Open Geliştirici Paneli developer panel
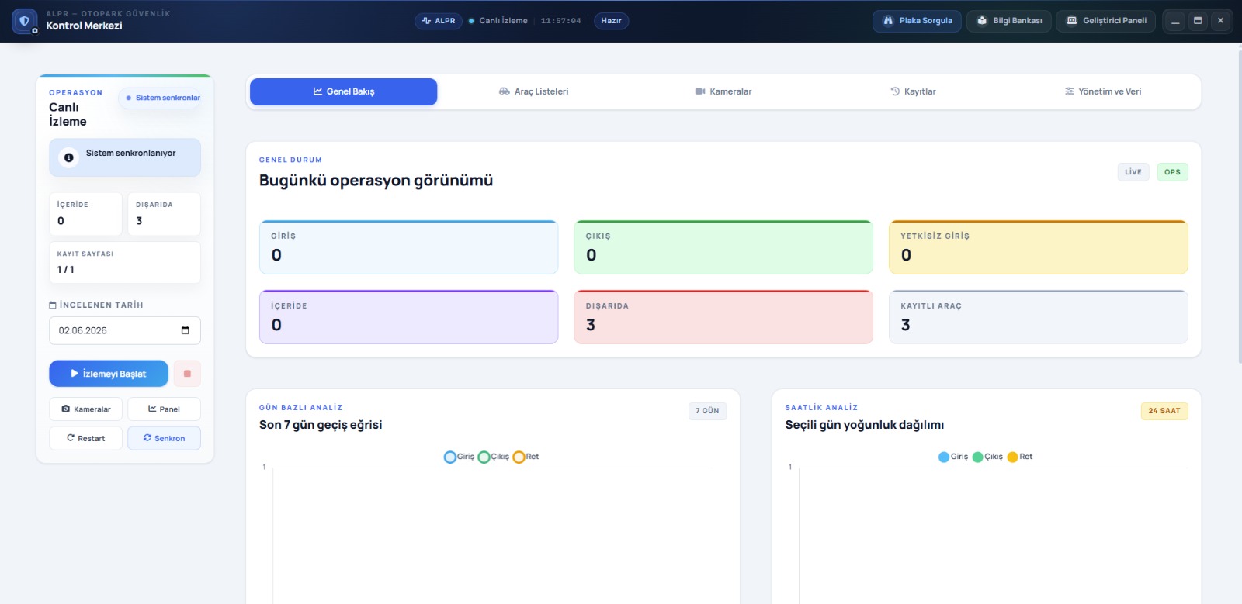This screenshot has height=604, width=1242. pyautogui.click(x=1106, y=21)
